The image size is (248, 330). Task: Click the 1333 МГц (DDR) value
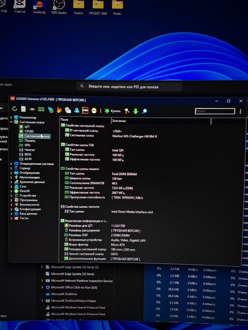pyautogui.click(x=122, y=188)
